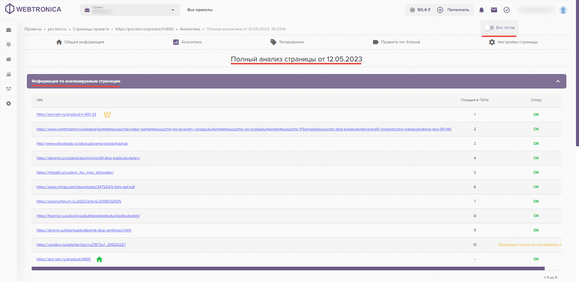Image resolution: width=579 pixels, height=282 pixels.
Task: Click the wallet balance 90,4 ₽
Action: click(420, 10)
